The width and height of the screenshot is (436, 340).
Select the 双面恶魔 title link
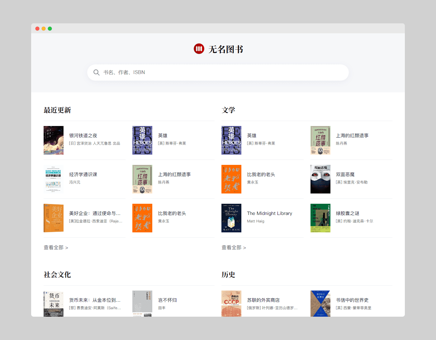pyautogui.click(x=345, y=174)
